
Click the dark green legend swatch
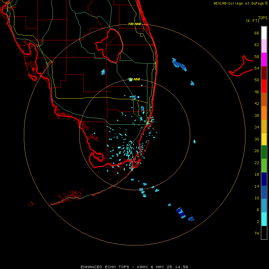264,152
